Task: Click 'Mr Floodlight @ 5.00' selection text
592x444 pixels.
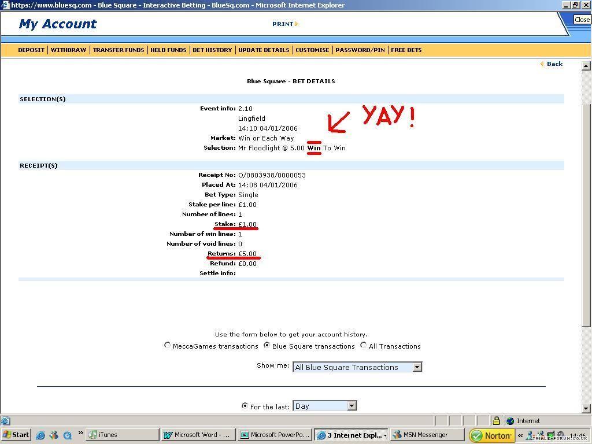Action: point(271,148)
